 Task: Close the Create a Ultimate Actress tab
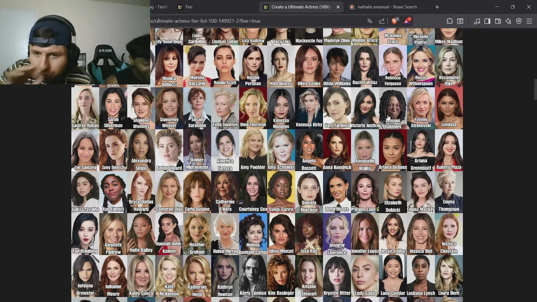(338, 7)
